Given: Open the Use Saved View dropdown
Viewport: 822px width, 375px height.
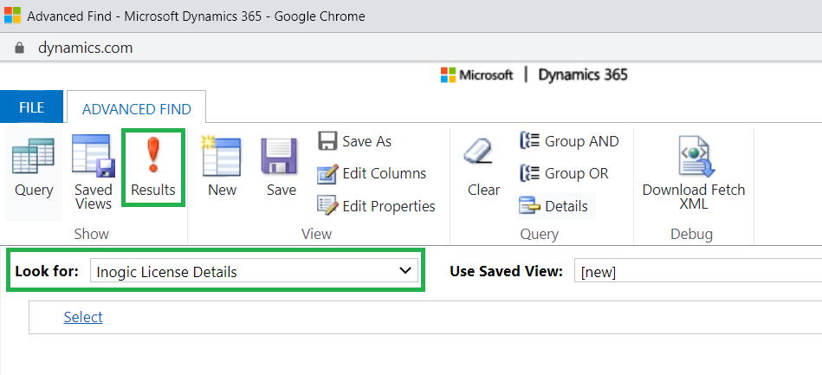Looking at the screenshot, I should click(698, 272).
